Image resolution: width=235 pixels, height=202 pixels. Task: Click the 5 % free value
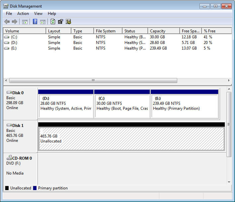pyautogui.click(x=207, y=48)
